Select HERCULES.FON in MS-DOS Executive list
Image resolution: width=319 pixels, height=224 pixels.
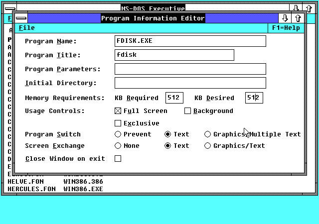point(31,189)
